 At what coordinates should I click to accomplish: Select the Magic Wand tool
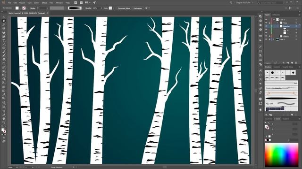[4, 25]
